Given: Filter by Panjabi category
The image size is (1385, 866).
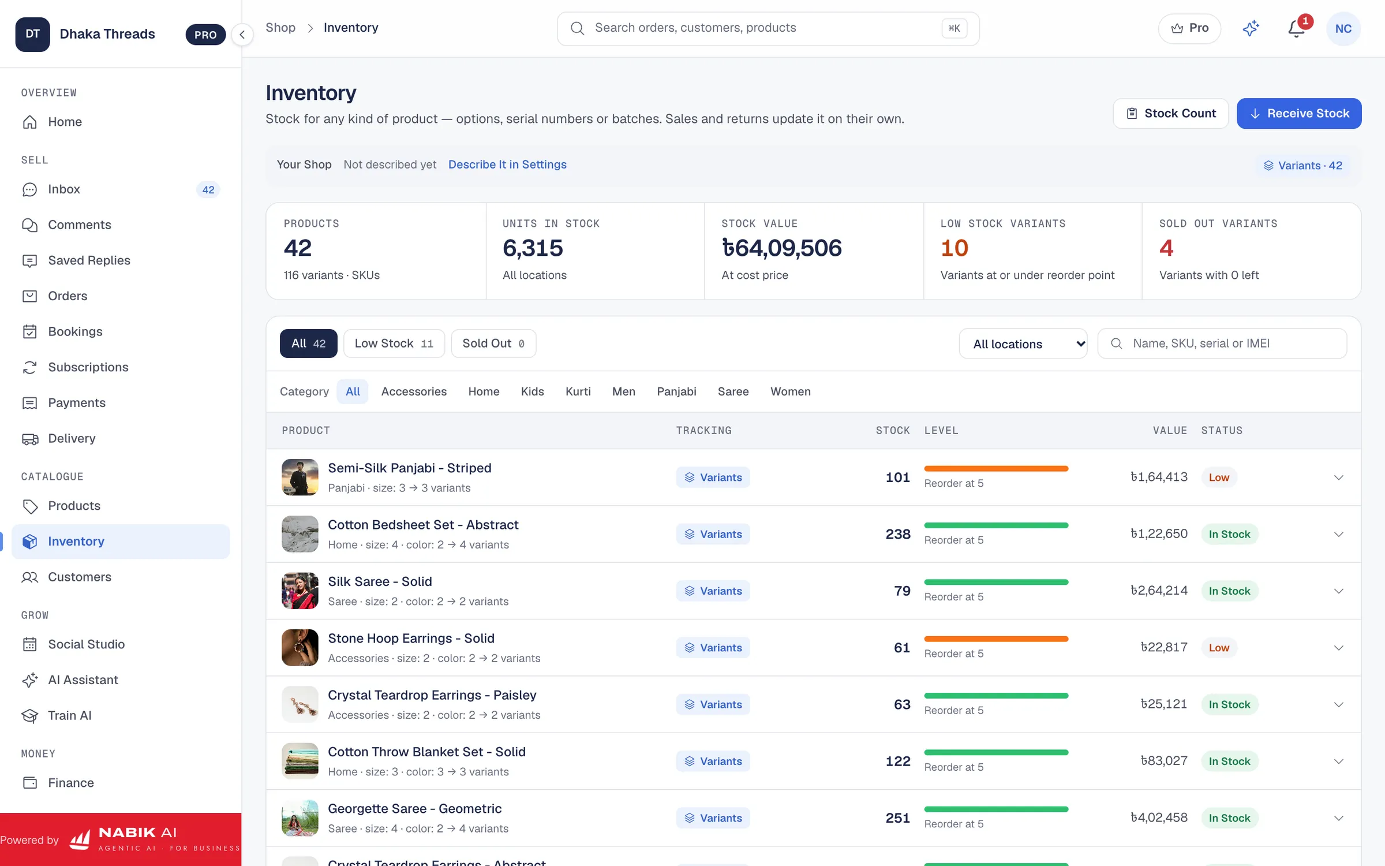Looking at the screenshot, I should 676,391.
